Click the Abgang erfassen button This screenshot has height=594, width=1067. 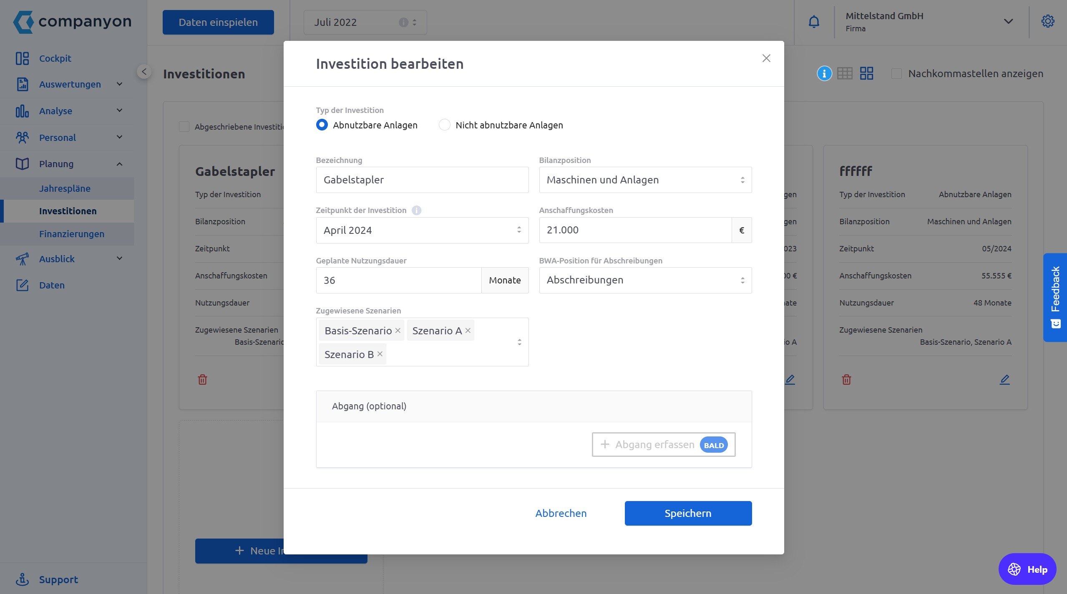[x=664, y=445]
